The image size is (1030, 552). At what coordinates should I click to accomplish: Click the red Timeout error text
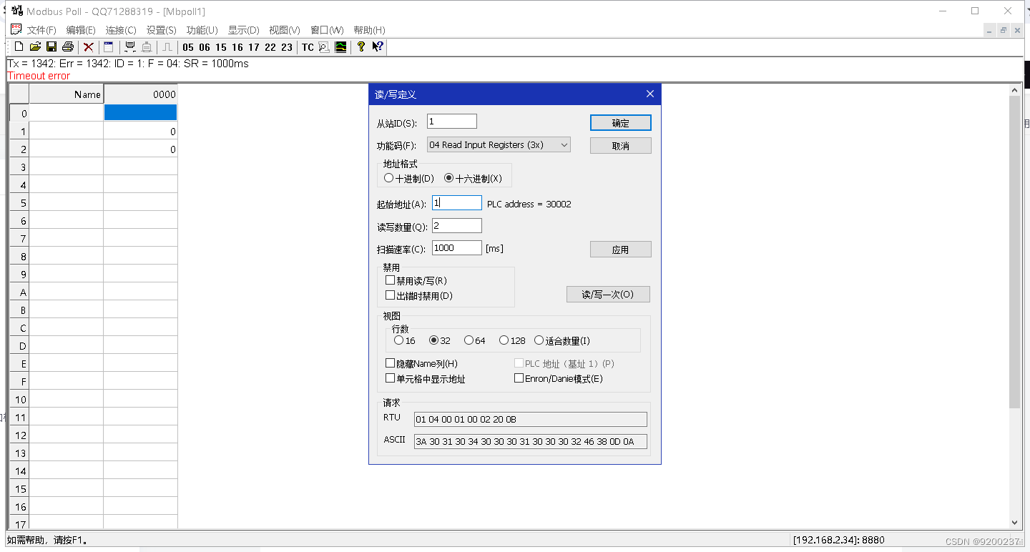[39, 76]
